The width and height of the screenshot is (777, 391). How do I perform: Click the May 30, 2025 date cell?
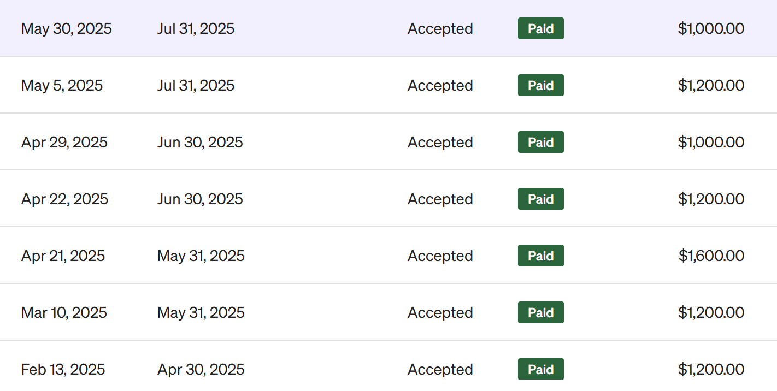click(x=66, y=28)
